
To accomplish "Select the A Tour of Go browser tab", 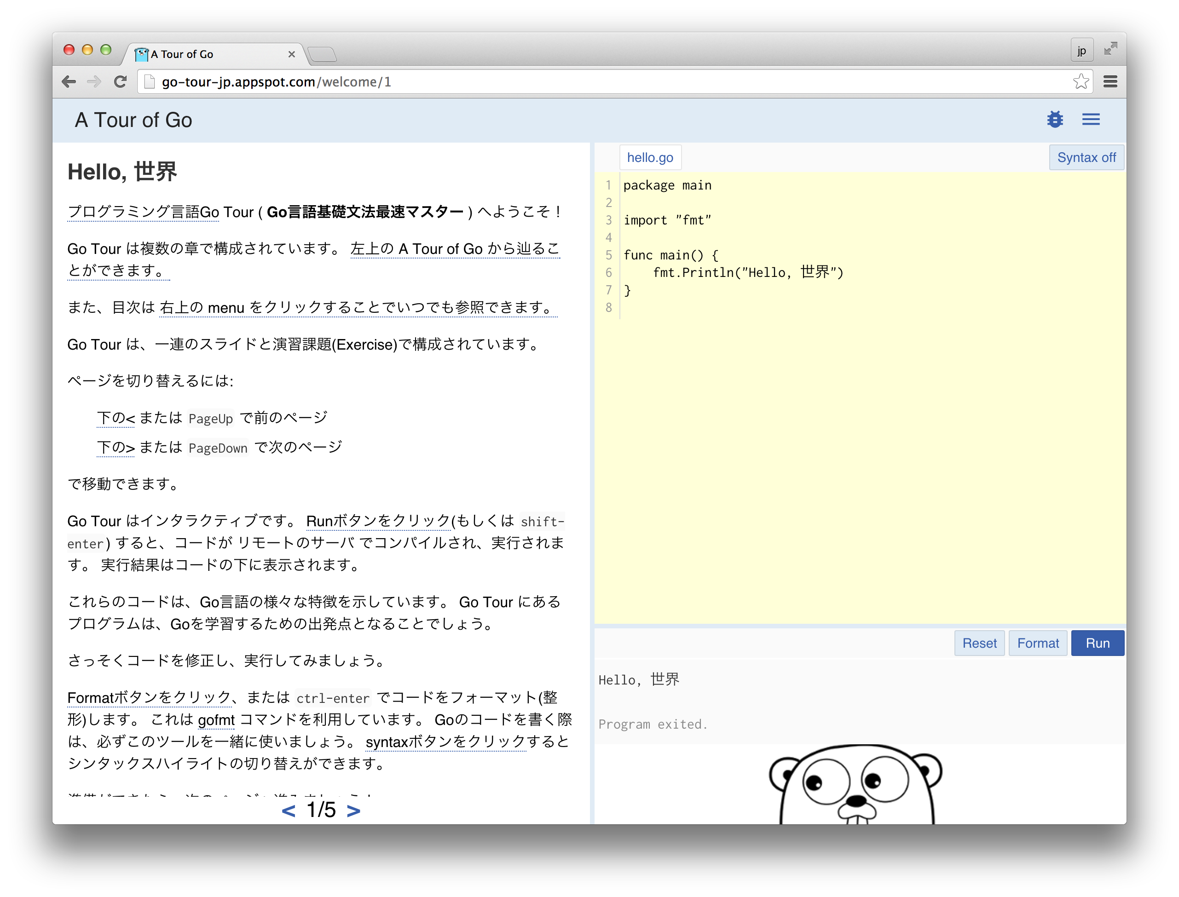I will pyautogui.click(x=214, y=54).
